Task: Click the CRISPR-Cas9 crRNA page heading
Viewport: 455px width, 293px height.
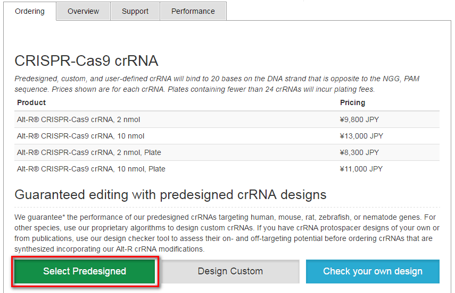Action: coord(86,61)
